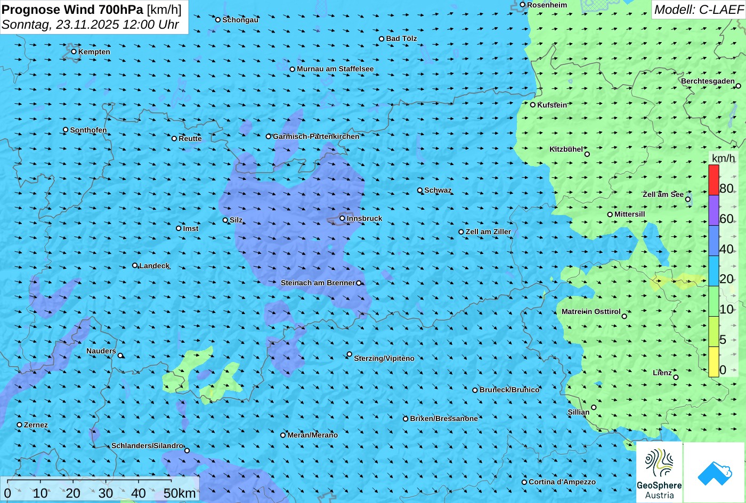Click the Meran/Merano marker
Viewport: 746px width, 503px height.
coord(283,435)
